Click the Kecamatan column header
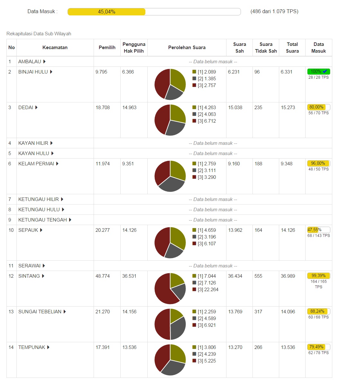Screen dimensions: 340x383 click(x=55, y=48)
